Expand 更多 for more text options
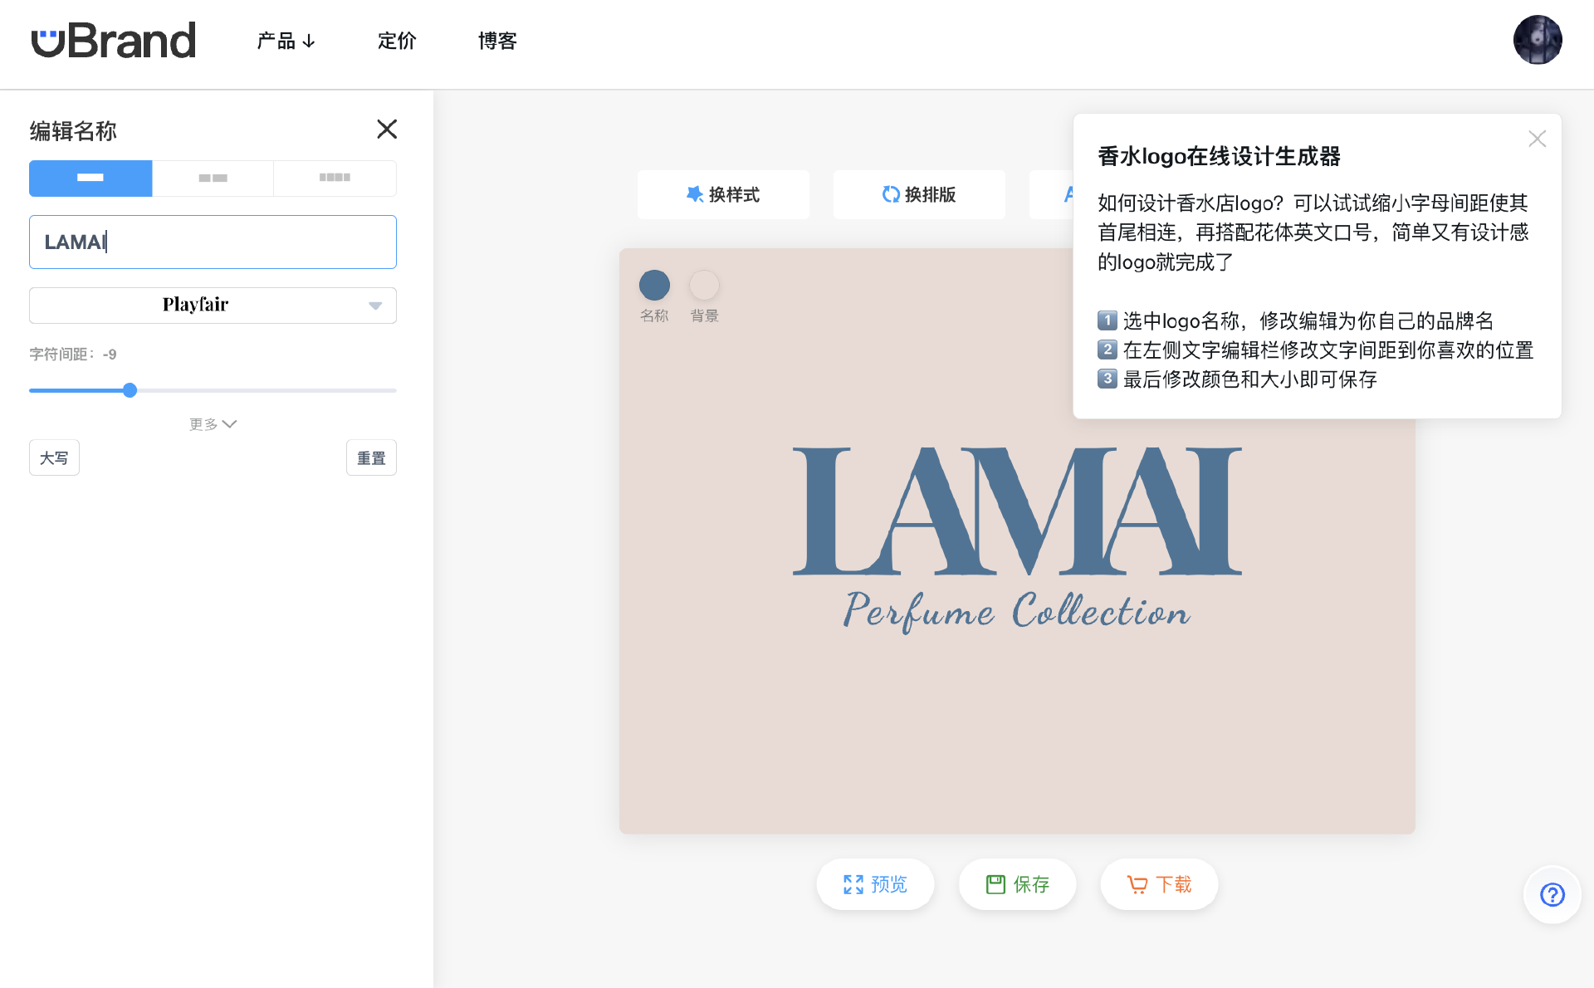The width and height of the screenshot is (1594, 988). tap(213, 423)
